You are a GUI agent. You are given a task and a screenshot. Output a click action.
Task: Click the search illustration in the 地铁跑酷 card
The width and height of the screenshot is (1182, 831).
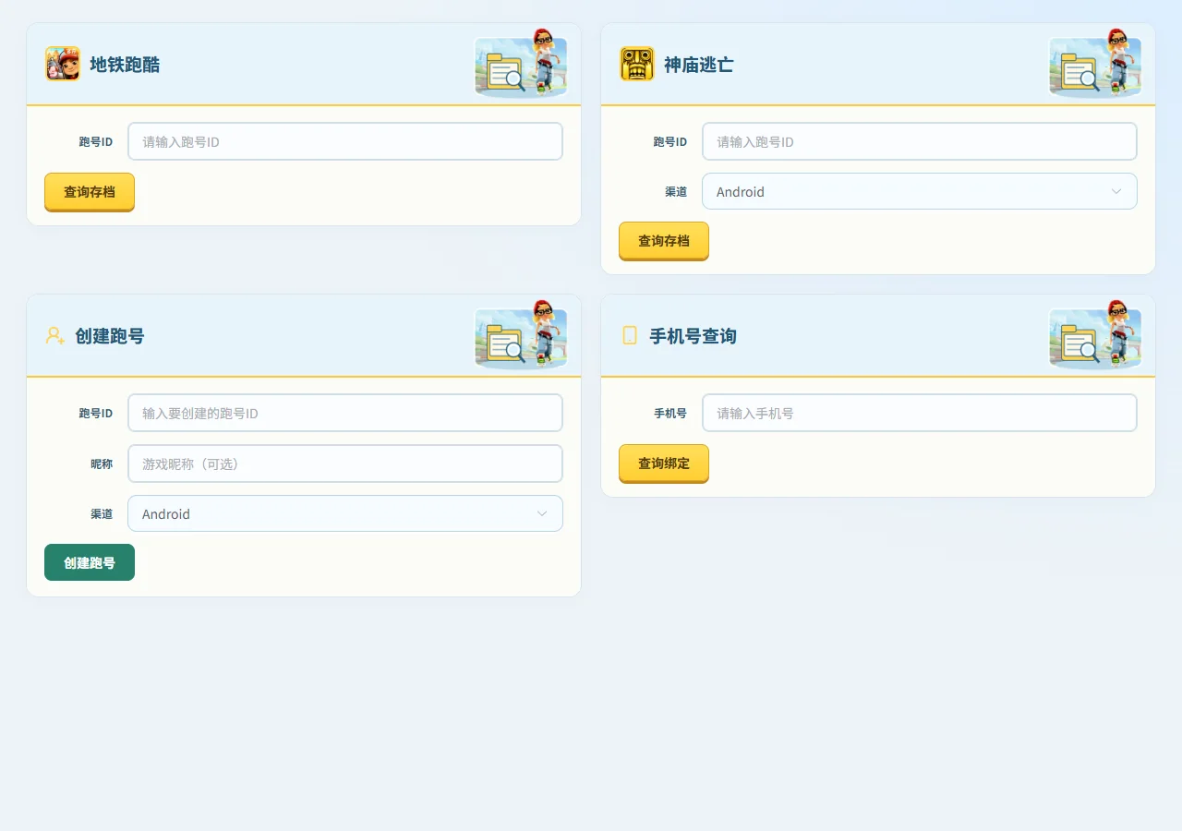pos(521,63)
